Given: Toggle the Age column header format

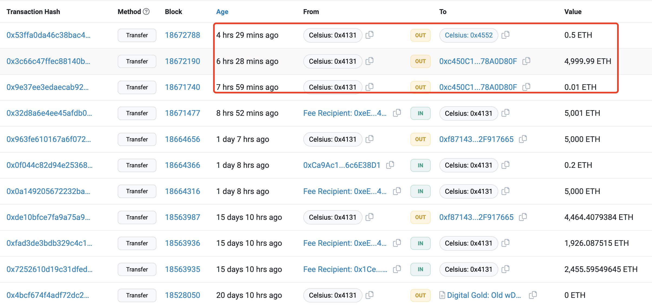Looking at the screenshot, I should (x=222, y=12).
